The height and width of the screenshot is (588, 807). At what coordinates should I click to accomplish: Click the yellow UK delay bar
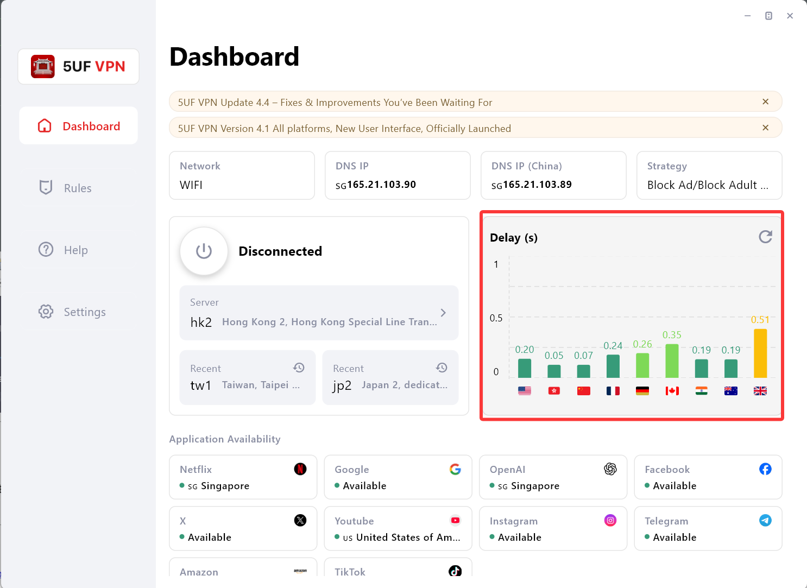[760, 353]
